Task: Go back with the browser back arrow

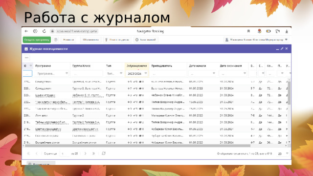Action: click(26, 31)
